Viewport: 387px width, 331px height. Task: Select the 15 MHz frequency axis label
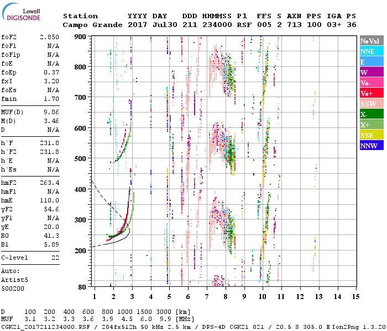357,296
